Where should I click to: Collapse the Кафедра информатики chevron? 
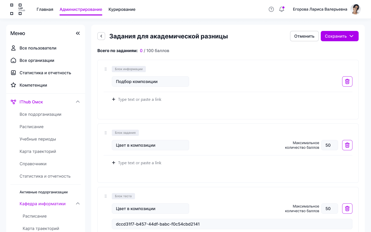(78, 204)
